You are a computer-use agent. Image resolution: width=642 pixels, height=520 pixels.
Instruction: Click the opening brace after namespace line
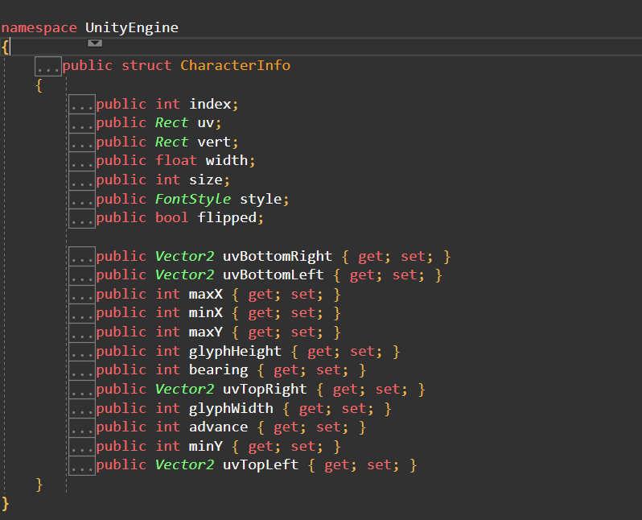5,47
